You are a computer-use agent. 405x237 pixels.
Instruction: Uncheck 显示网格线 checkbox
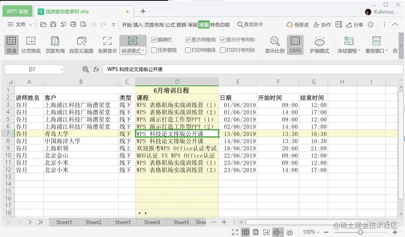pos(188,40)
